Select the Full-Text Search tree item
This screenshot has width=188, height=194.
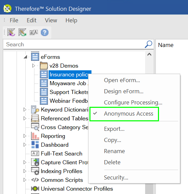tap(61, 154)
